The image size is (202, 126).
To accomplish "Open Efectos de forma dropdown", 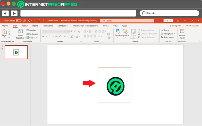I will pyautogui.click(x=147, y=37).
